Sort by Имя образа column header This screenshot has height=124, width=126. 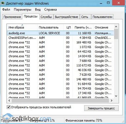click(22, 27)
